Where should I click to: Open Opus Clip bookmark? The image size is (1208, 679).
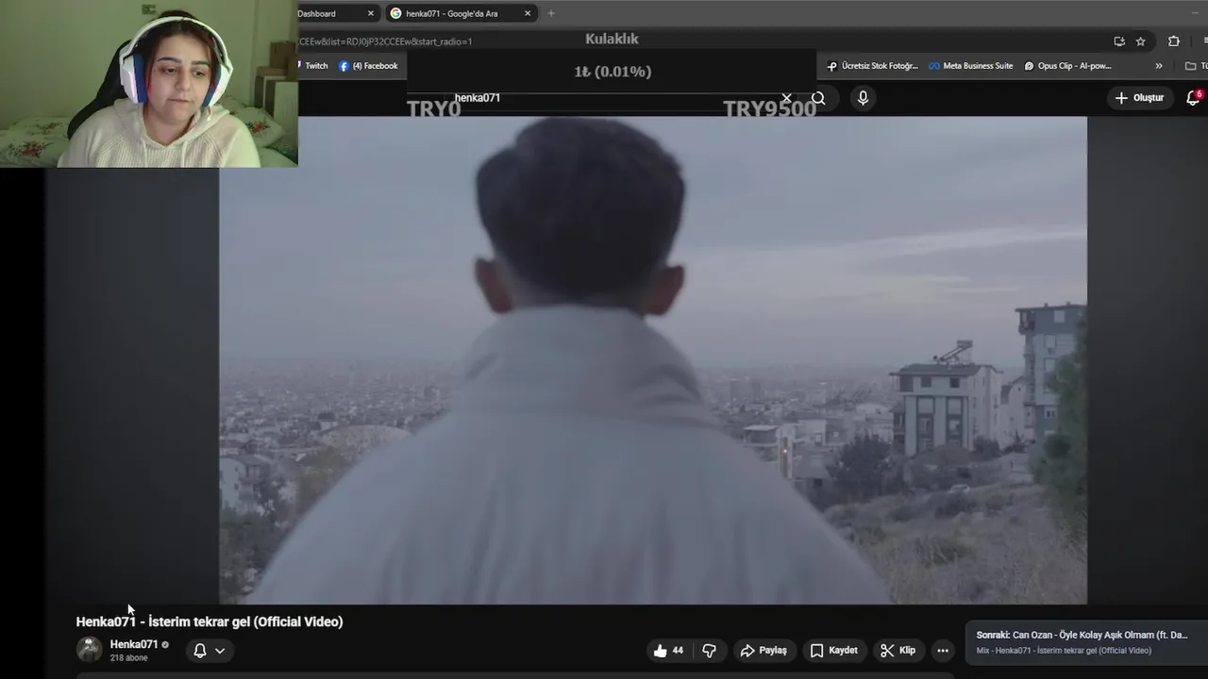(1067, 66)
